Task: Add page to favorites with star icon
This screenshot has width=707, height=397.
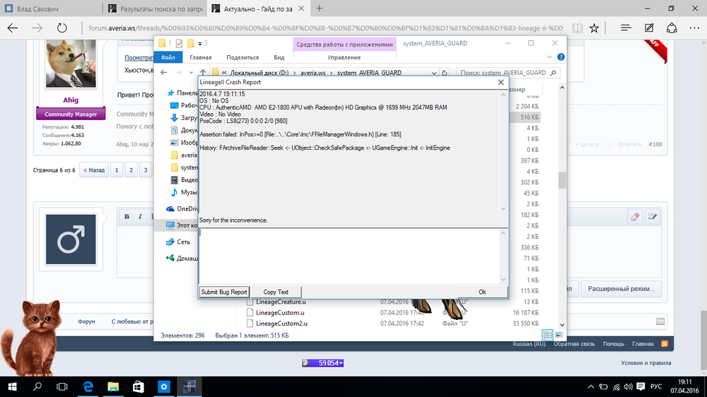Action: (x=594, y=28)
